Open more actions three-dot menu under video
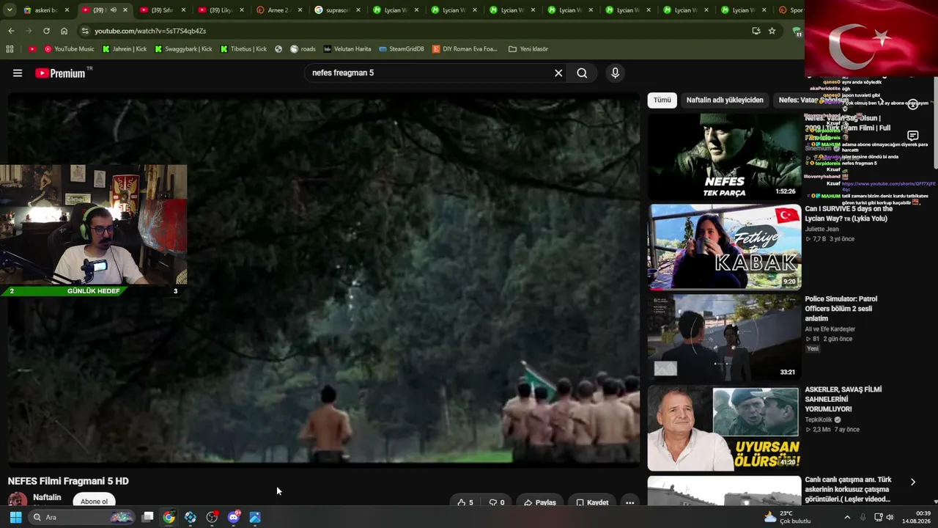The image size is (938, 528). point(629,502)
